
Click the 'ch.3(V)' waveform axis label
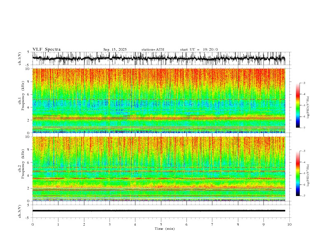(x=20, y=211)
